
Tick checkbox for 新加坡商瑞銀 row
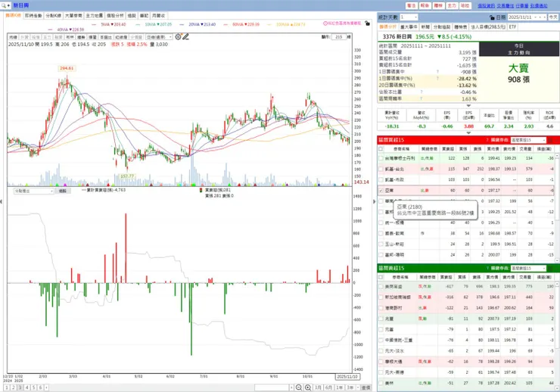click(x=381, y=297)
